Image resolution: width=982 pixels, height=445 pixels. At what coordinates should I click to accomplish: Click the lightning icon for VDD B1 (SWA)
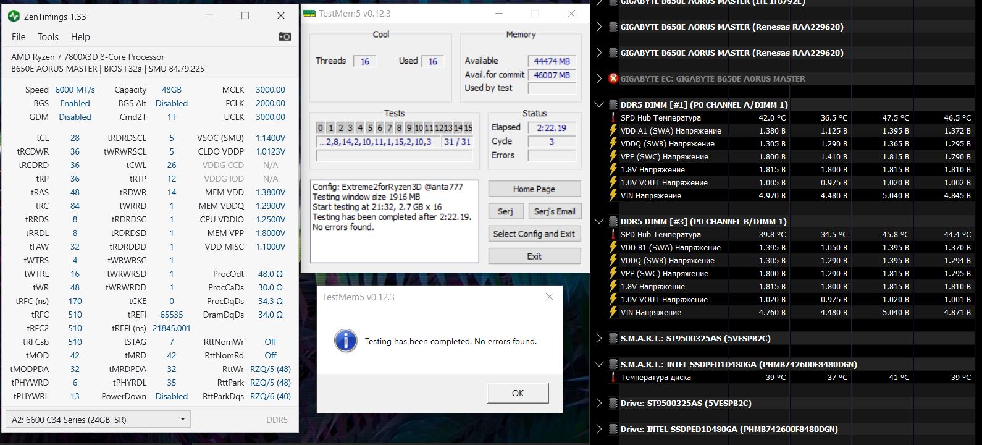pos(613,247)
